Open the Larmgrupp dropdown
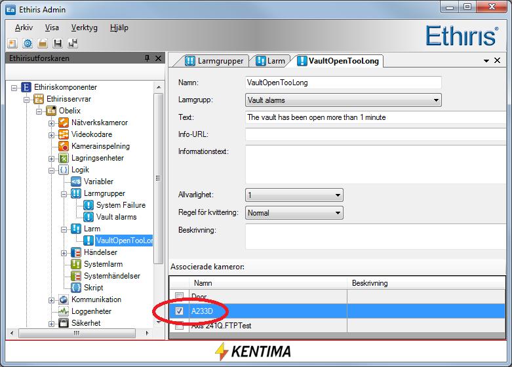The image size is (512, 367). click(x=436, y=100)
